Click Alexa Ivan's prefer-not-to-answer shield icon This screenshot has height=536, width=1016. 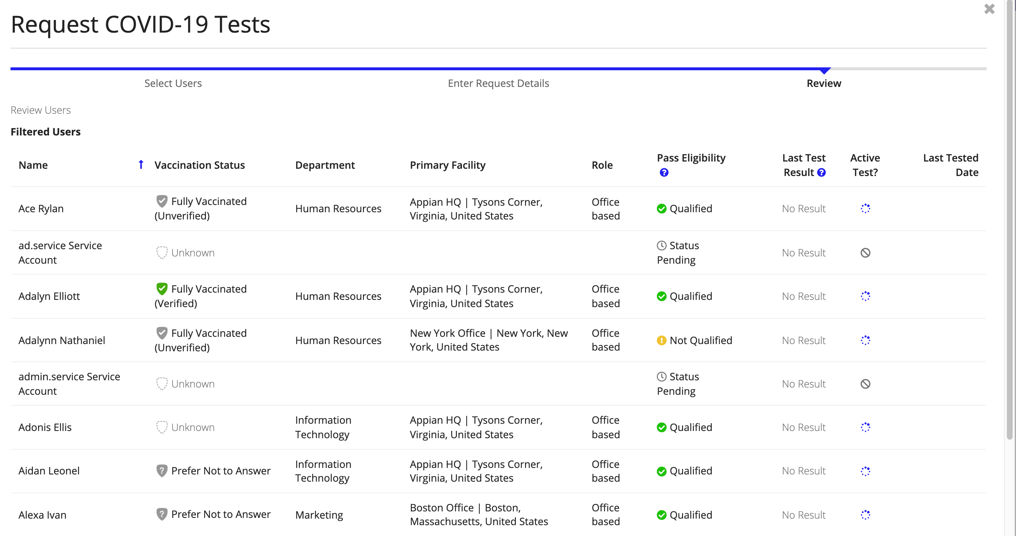[162, 514]
